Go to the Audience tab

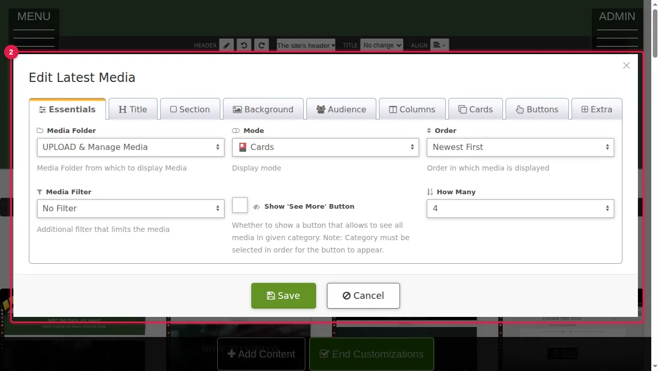click(341, 109)
